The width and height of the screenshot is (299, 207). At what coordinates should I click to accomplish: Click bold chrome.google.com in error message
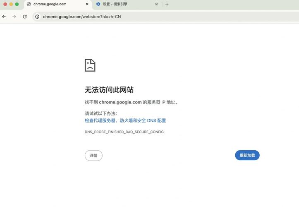tap(120, 102)
